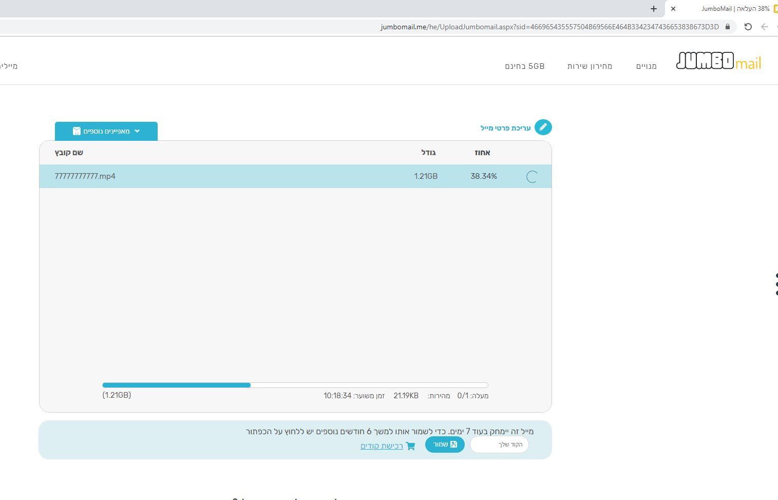778x500 pixels.
Task: Click the pencil edit mail details icon
Action: [x=543, y=127]
